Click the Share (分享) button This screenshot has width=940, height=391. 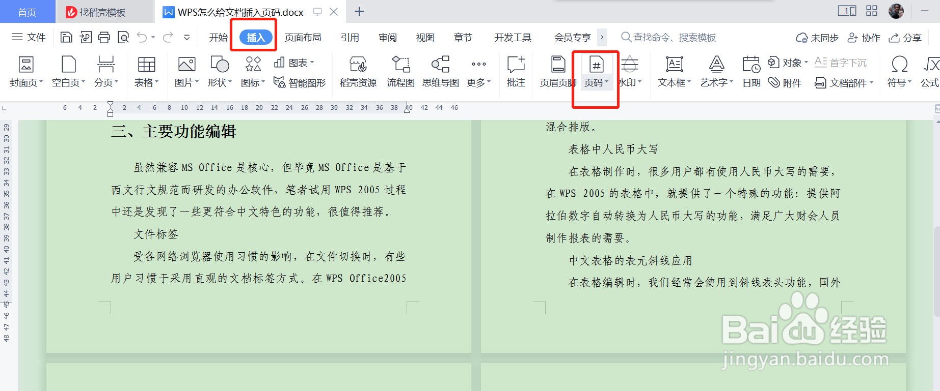(x=905, y=38)
